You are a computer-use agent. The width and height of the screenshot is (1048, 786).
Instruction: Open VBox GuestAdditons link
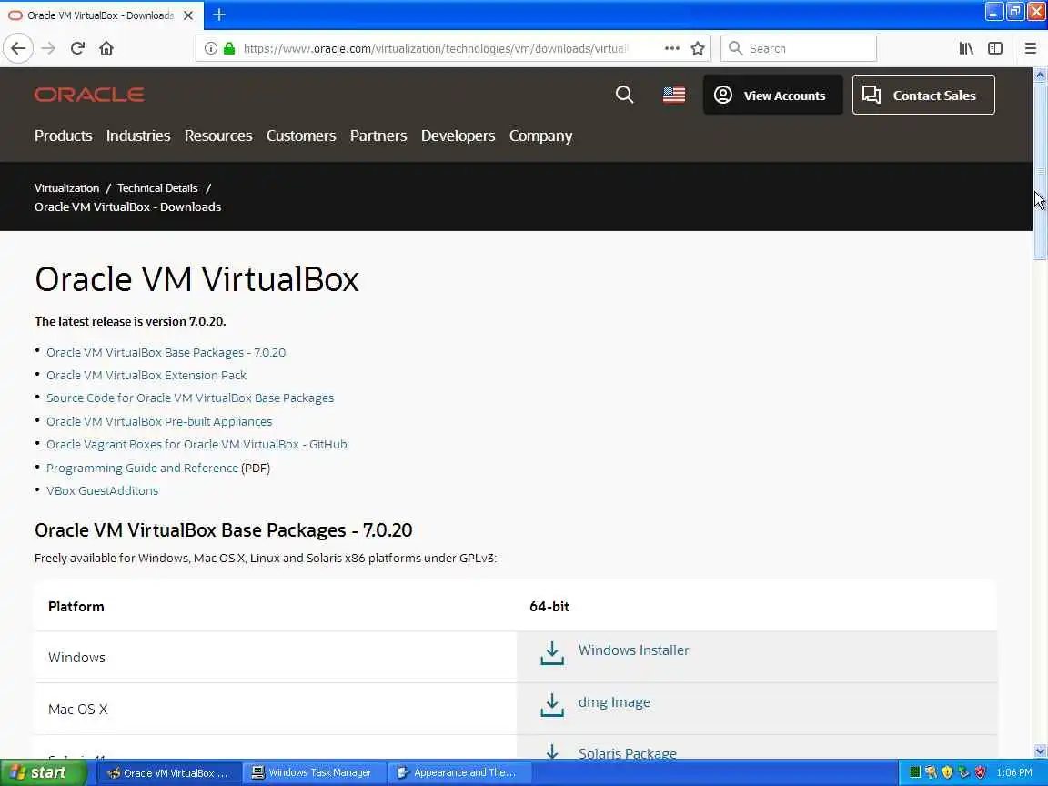pos(102,490)
